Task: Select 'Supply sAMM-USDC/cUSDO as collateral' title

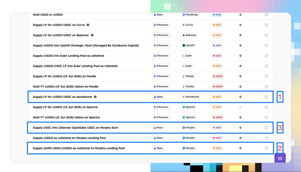Action: [79, 148]
